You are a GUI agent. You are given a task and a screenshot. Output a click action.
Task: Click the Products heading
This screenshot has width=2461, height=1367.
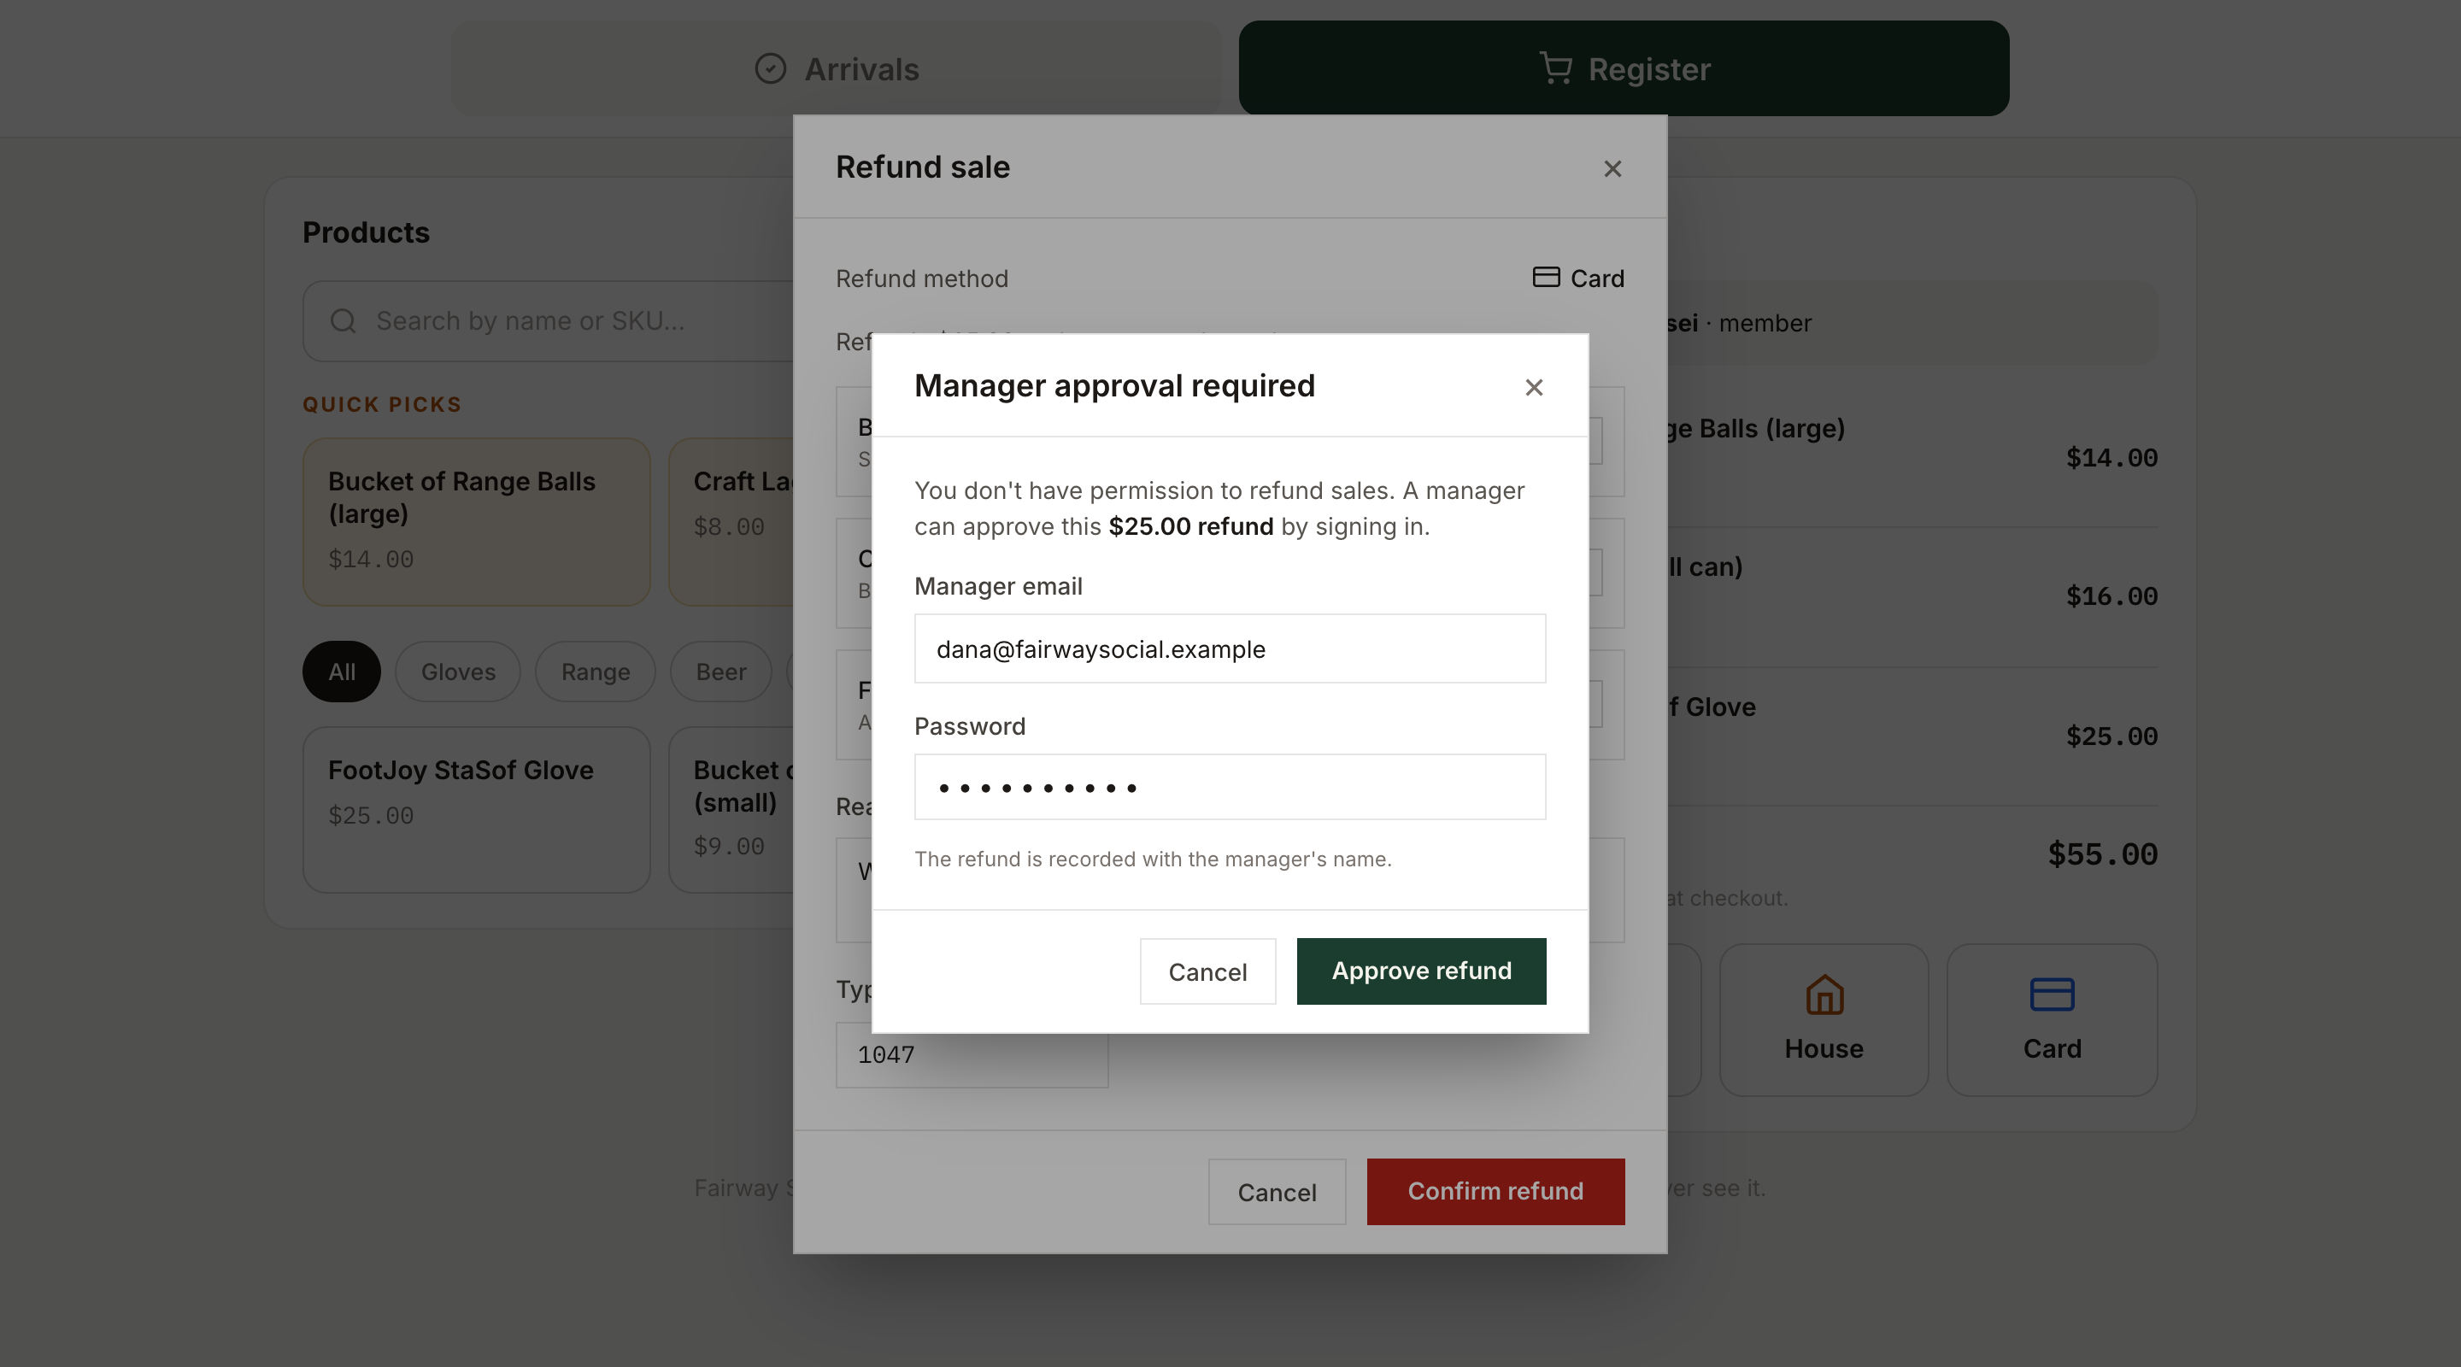click(366, 232)
